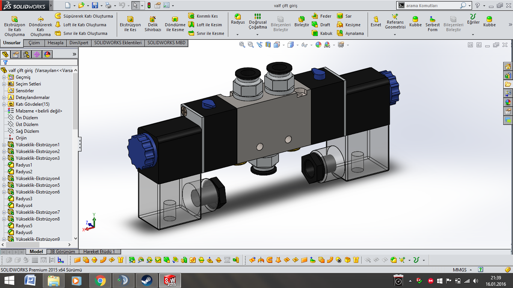Click Kıvrımlı Kes command
The width and height of the screenshot is (513, 288).
(203, 16)
